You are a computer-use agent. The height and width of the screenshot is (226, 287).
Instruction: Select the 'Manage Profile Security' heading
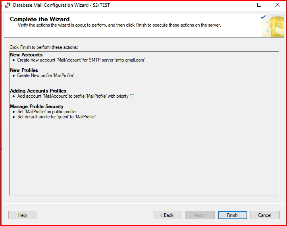[37, 106]
